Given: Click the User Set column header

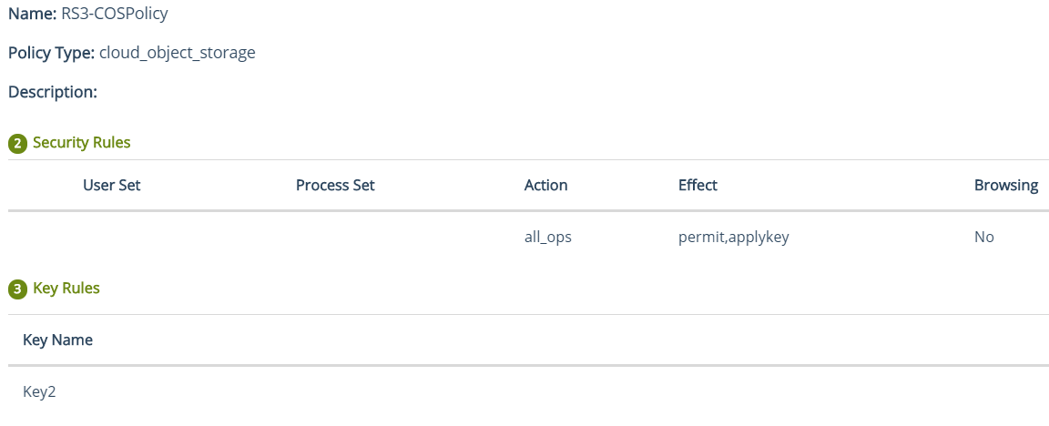Looking at the screenshot, I should pos(111,186).
